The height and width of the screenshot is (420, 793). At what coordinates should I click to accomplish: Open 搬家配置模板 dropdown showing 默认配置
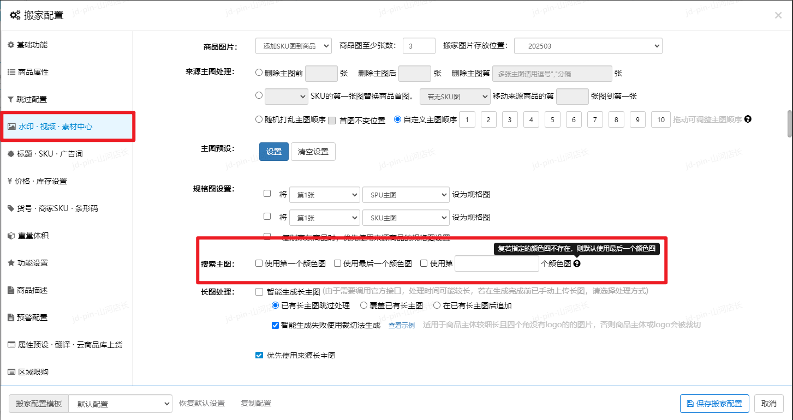coord(120,404)
